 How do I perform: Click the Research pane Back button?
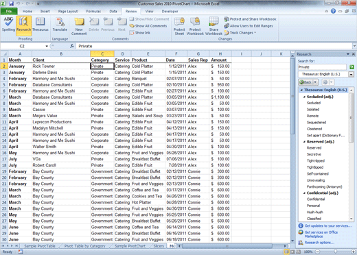pos(306,82)
